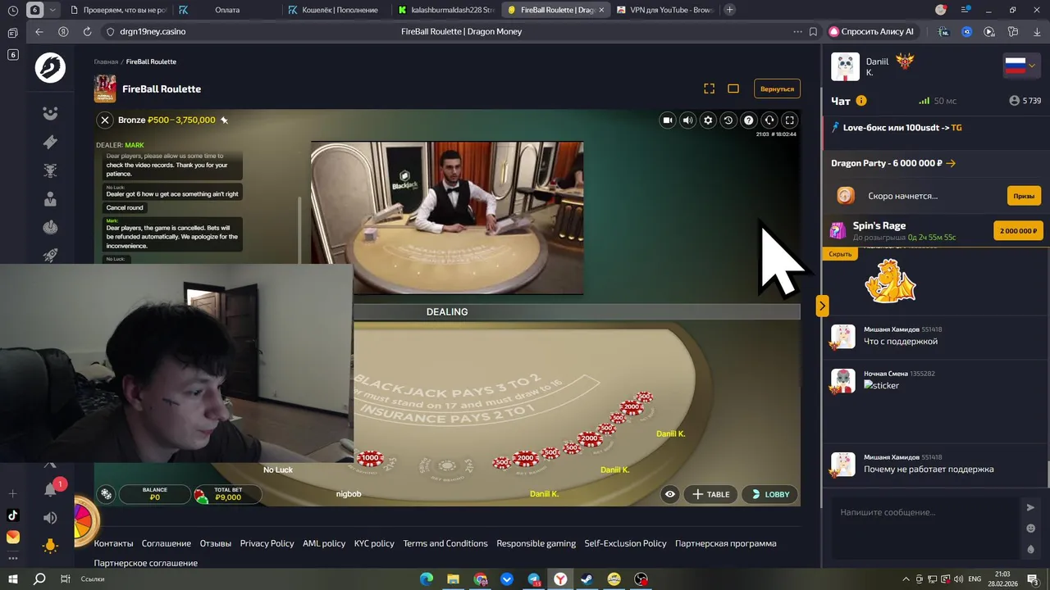Switch to theater mode rectangle icon
Image resolution: width=1050 pixels, height=590 pixels.
coord(733,88)
